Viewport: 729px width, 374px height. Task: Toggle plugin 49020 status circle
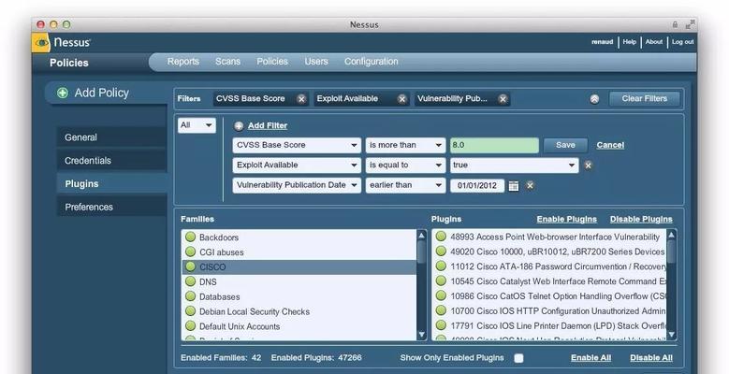[x=441, y=252]
